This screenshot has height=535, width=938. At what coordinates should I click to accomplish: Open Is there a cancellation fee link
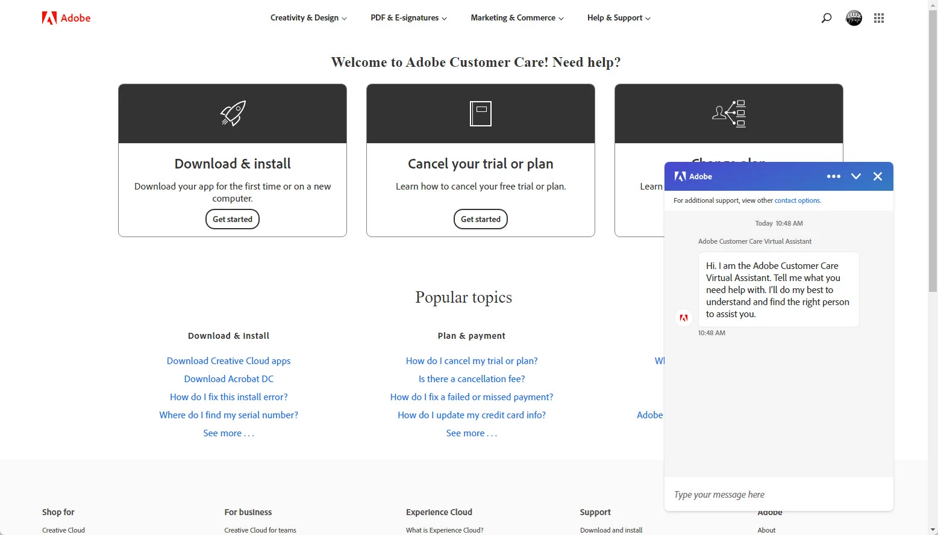[x=472, y=379]
